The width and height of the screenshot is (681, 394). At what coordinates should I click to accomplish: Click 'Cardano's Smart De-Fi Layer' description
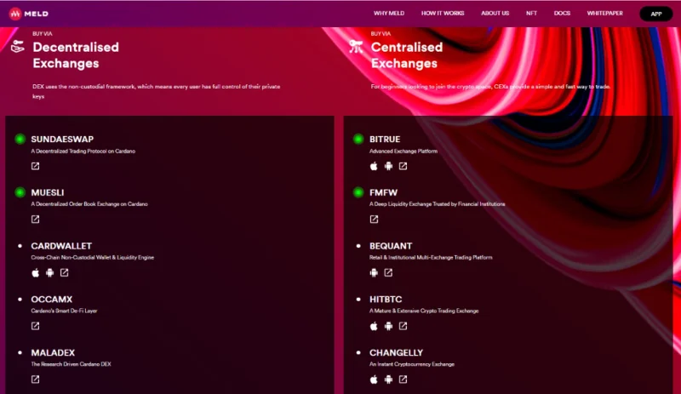[64, 311]
